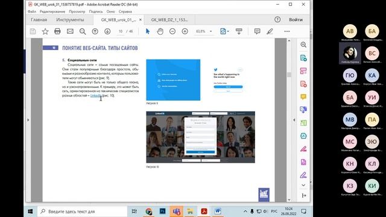Open help question mark icon
Screen dimensions: 386x217
click(277, 19)
